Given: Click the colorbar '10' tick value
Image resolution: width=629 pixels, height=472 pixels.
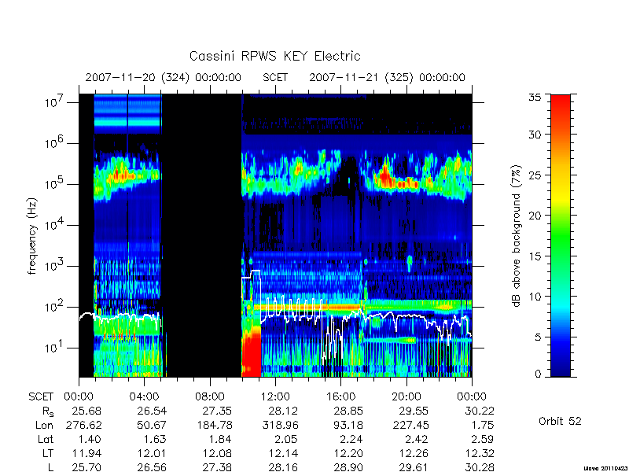Looking at the screenshot, I should pyautogui.click(x=535, y=297).
